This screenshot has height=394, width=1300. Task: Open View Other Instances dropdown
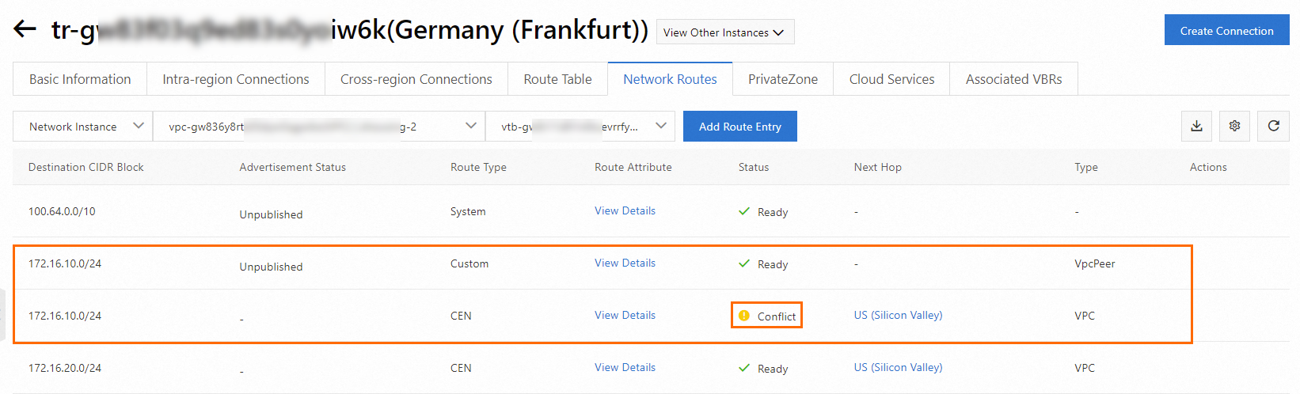724,32
